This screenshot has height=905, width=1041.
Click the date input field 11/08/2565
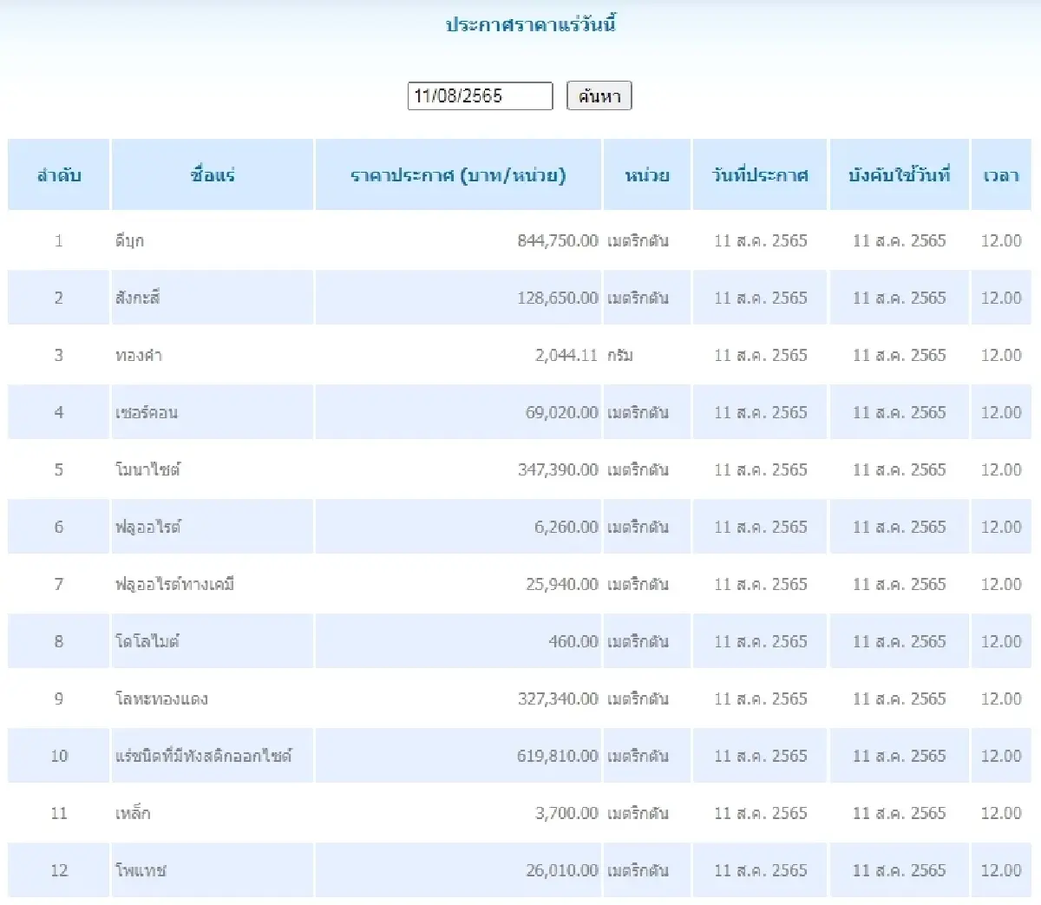[480, 96]
